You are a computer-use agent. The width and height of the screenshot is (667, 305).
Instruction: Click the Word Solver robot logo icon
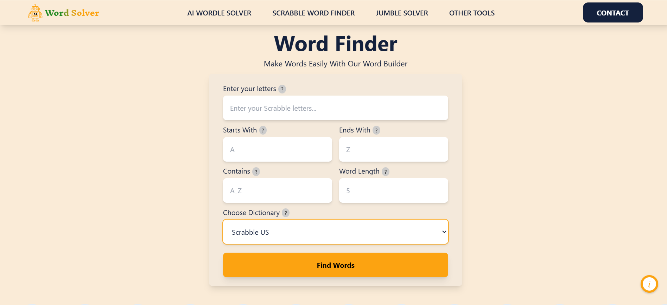35,13
